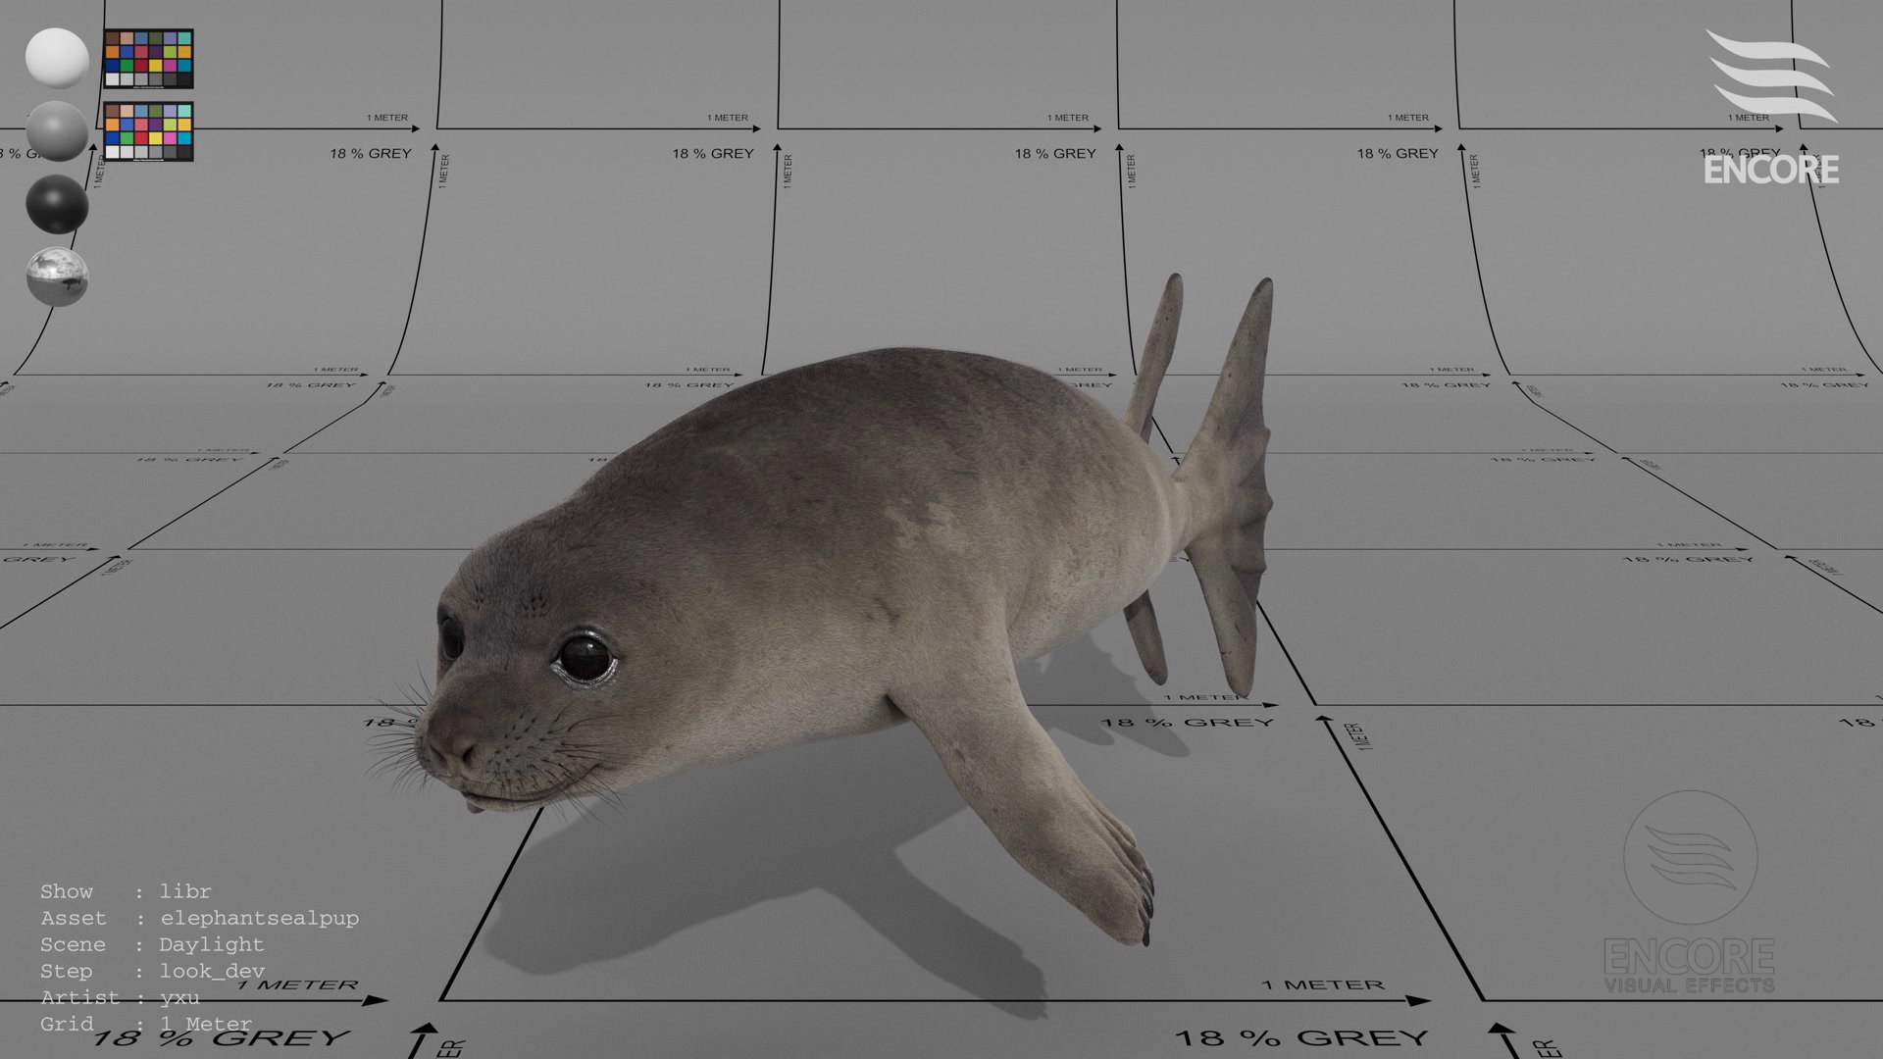Click the 'Daylight' scene label
Viewport: 1883px width, 1059px height.
pyautogui.click(x=211, y=945)
